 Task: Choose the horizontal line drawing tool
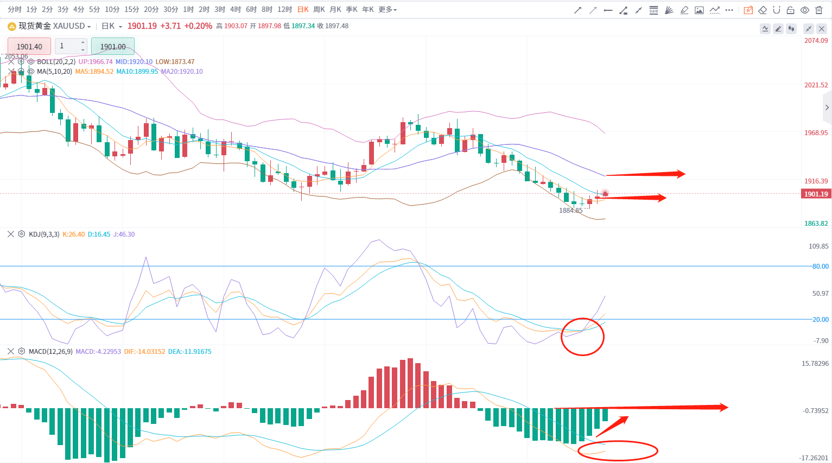coord(608,10)
